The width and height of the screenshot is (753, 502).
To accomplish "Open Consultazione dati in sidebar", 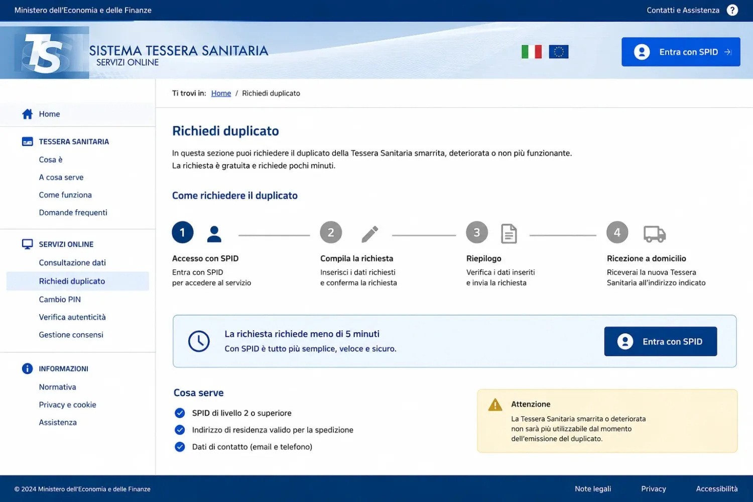I will (72, 263).
